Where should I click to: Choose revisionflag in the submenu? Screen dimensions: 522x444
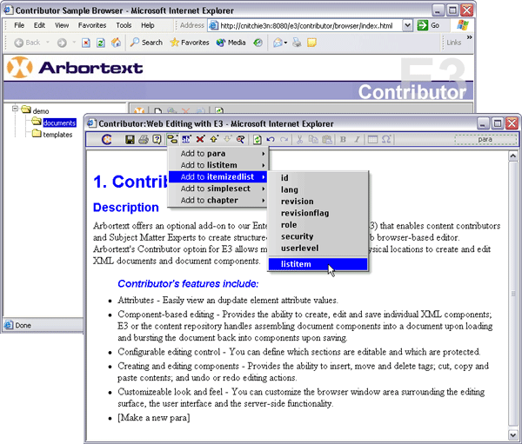(x=305, y=213)
